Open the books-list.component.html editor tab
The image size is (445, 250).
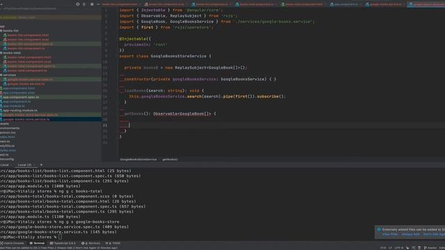119,4
